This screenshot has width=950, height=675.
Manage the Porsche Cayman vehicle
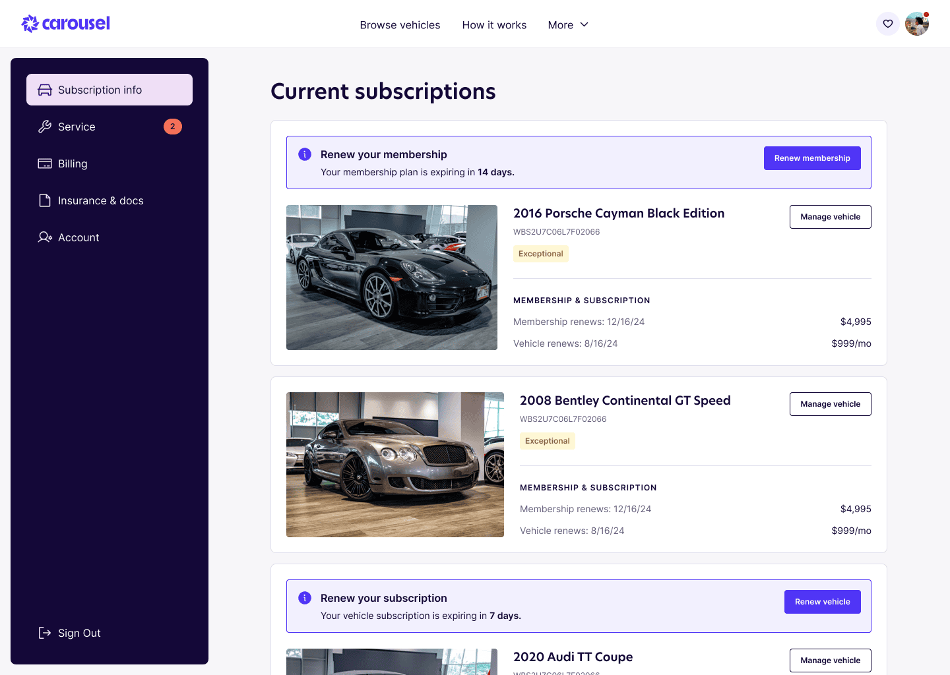pyautogui.click(x=831, y=217)
